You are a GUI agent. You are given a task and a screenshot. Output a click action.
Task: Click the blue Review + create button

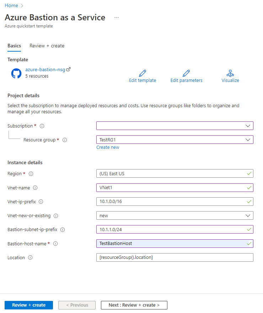29,305
